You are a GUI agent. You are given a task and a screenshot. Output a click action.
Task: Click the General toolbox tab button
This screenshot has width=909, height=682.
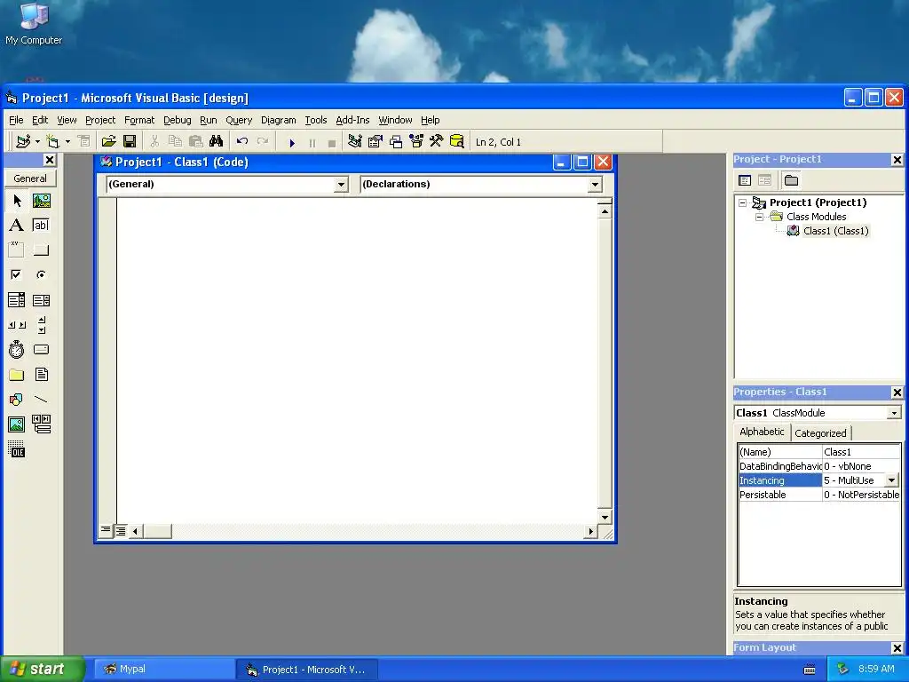pyautogui.click(x=30, y=178)
